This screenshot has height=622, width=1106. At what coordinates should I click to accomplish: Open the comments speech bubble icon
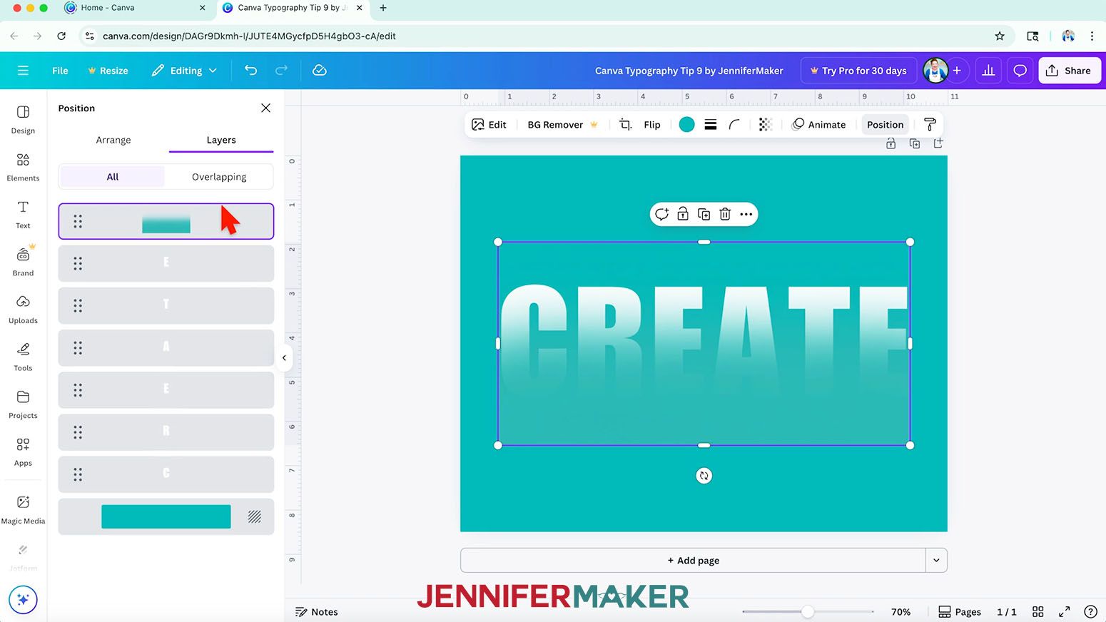pyautogui.click(x=1020, y=70)
